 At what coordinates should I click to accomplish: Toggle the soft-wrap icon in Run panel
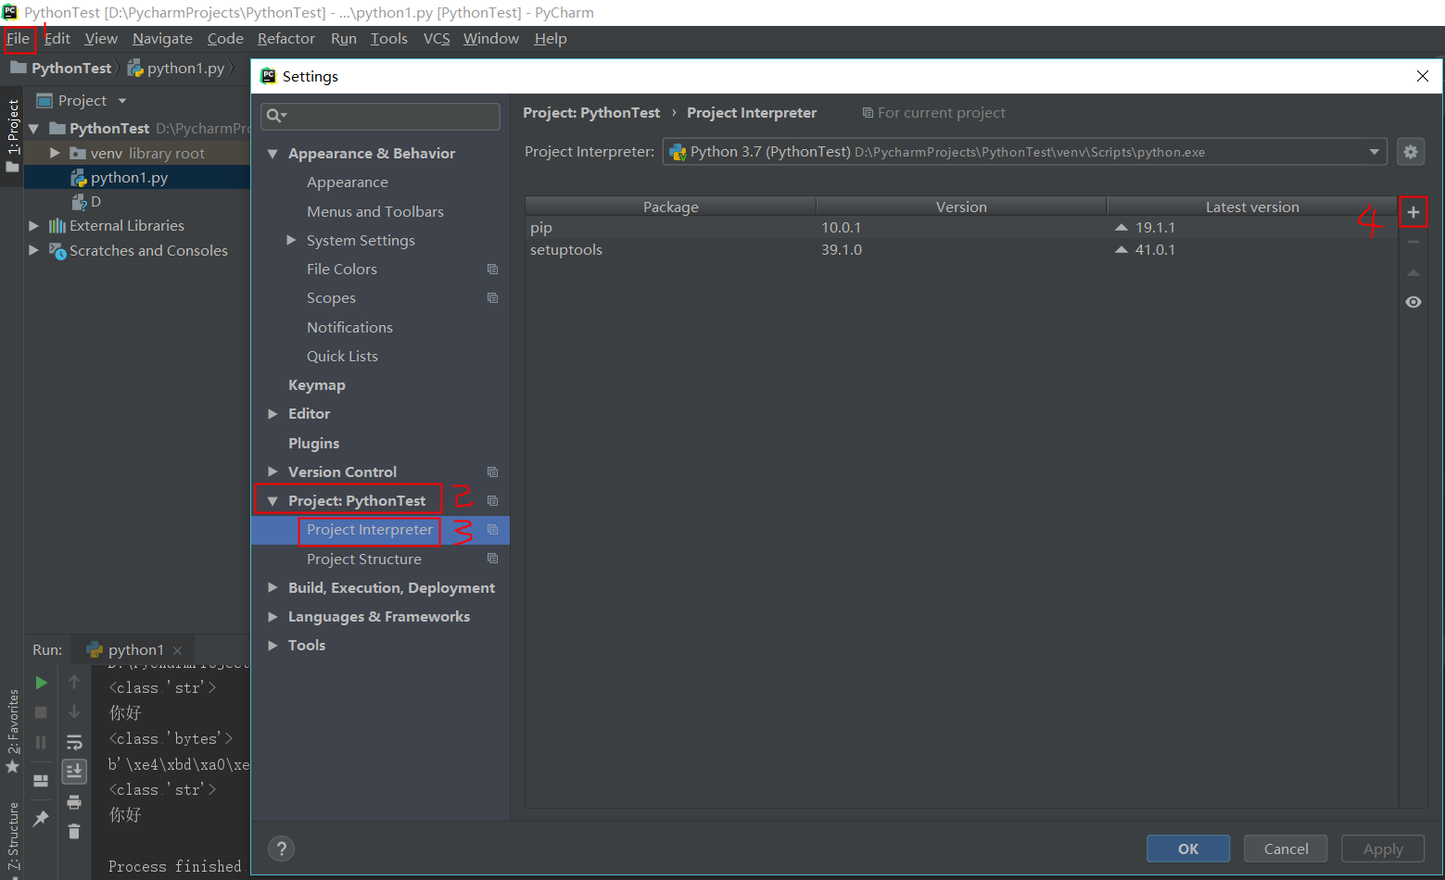(x=74, y=742)
